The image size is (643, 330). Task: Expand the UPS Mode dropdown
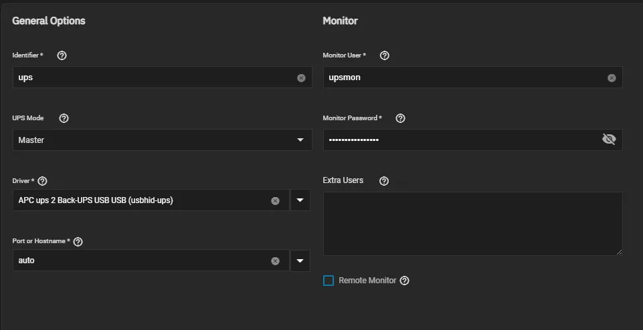pyautogui.click(x=300, y=140)
